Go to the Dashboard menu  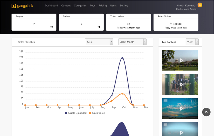click(x=51, y=5)
